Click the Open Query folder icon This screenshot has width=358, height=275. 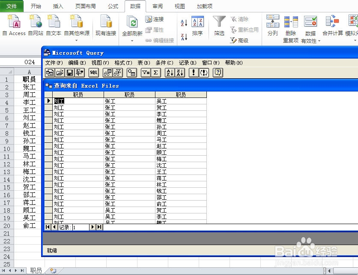coord(60,73)
